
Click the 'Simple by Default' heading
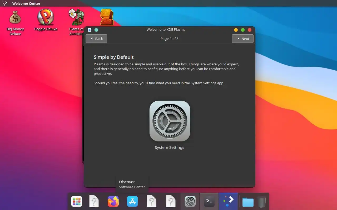(x=114, y=57)
